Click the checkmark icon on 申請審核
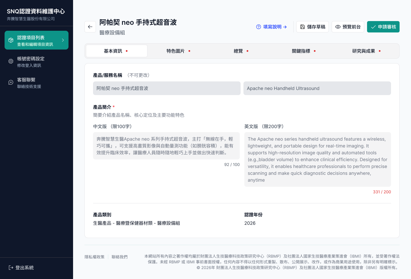 click(373, 26)
